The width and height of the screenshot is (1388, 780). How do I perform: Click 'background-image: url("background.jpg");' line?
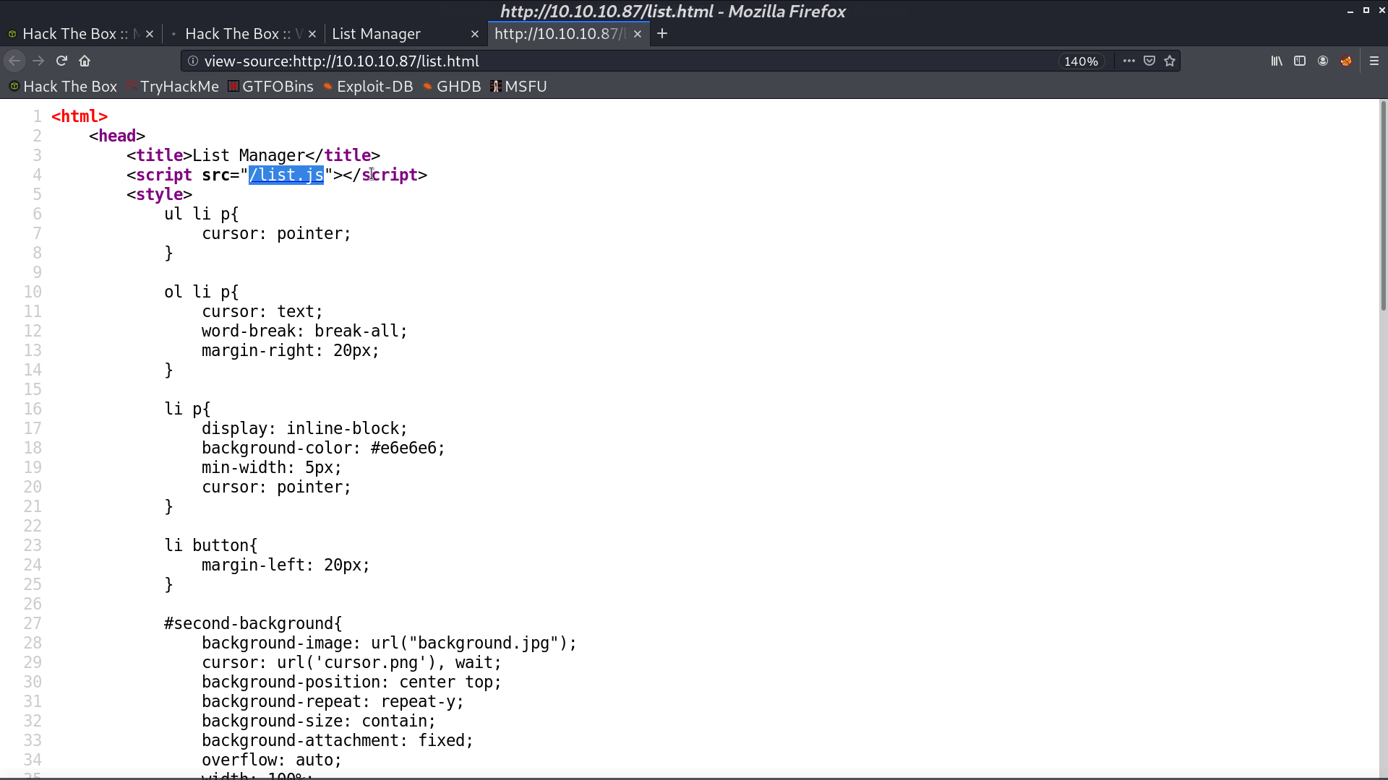click(389, 643)
